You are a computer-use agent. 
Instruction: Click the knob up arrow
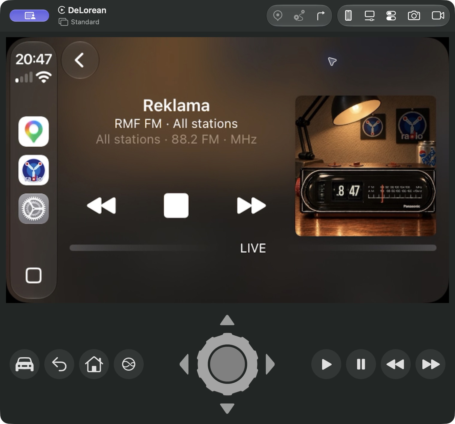click(x=227, y=320)
